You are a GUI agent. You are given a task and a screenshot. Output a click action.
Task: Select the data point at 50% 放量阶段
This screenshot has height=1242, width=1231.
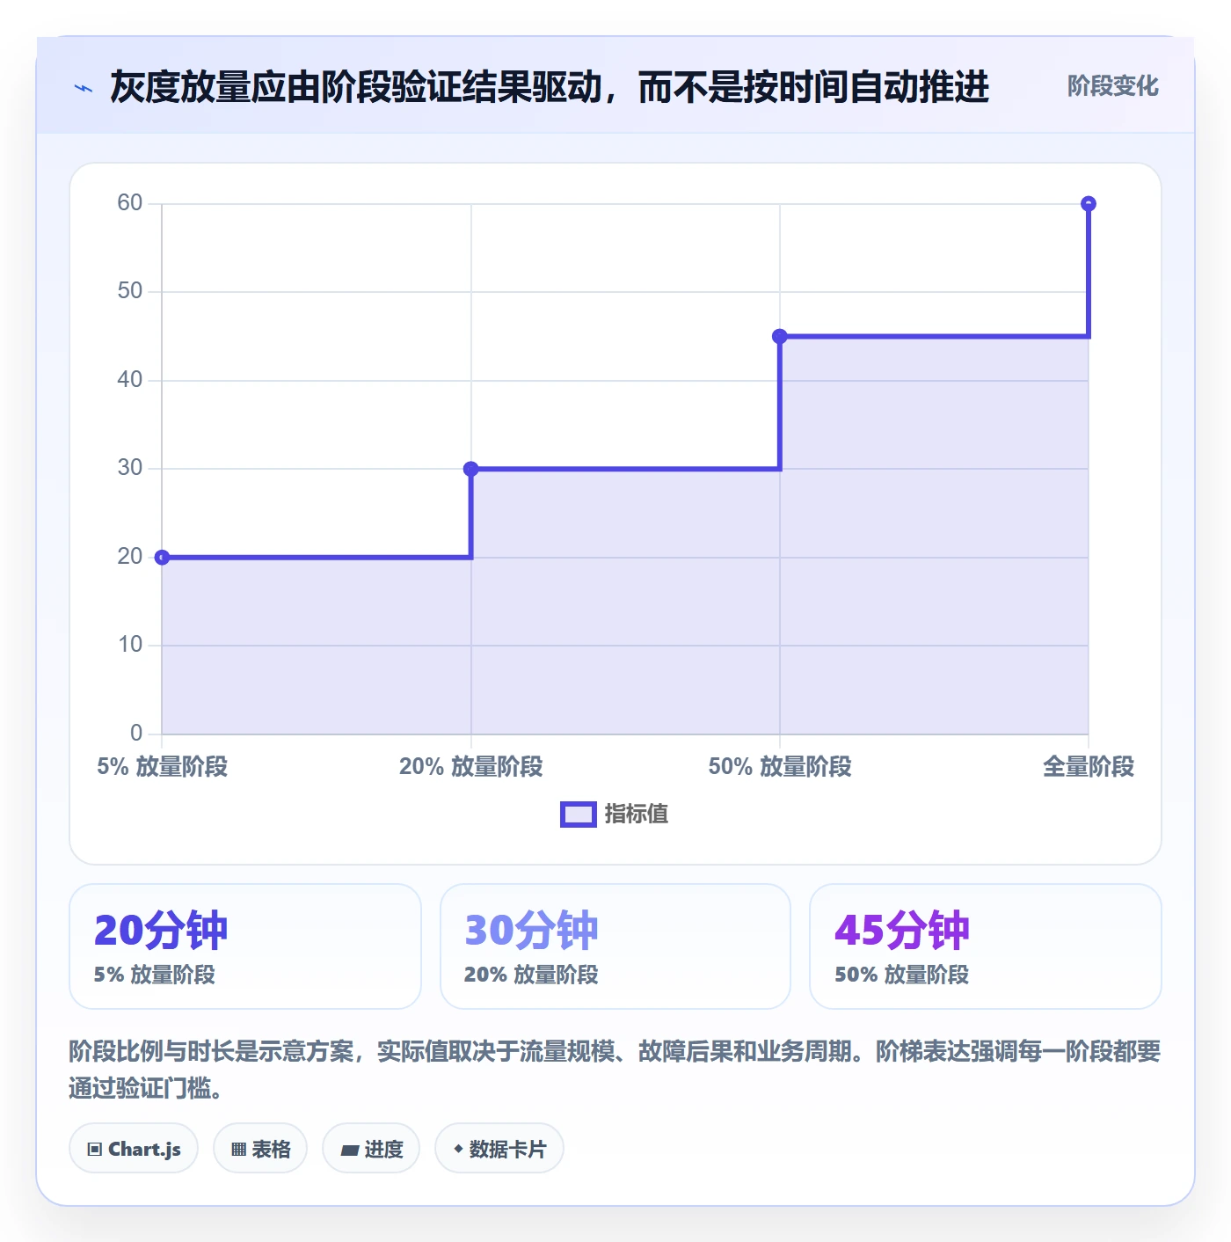tap(780, 336)
